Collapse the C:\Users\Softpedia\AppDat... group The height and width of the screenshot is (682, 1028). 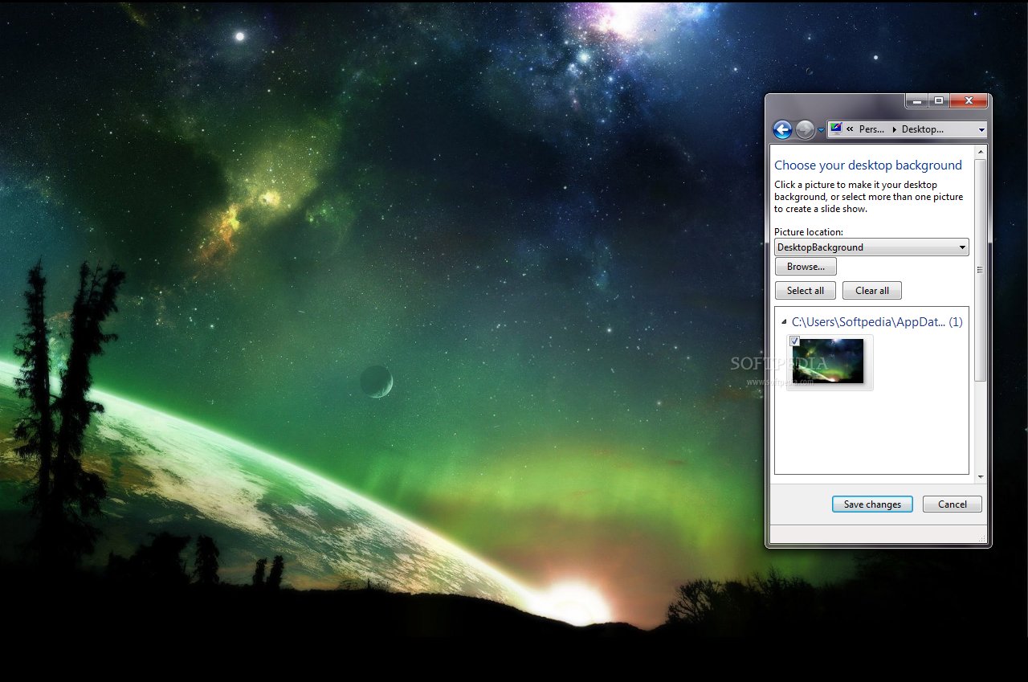pos(784,322)
